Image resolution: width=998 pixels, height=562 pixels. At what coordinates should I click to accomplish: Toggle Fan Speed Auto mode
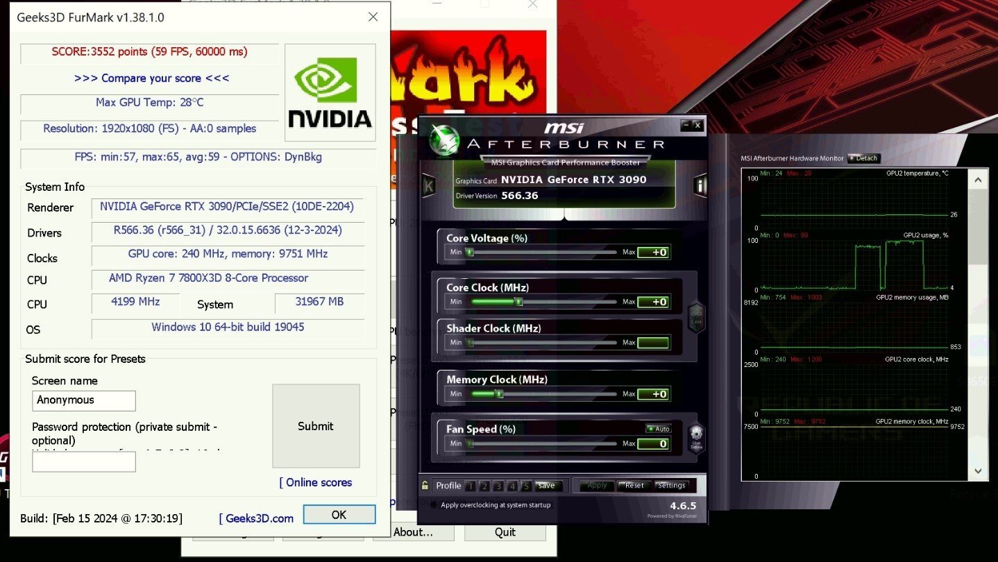(658, 429)
